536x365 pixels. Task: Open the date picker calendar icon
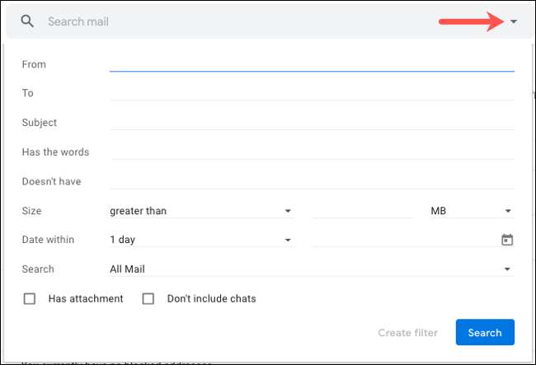tap(507, 240)
